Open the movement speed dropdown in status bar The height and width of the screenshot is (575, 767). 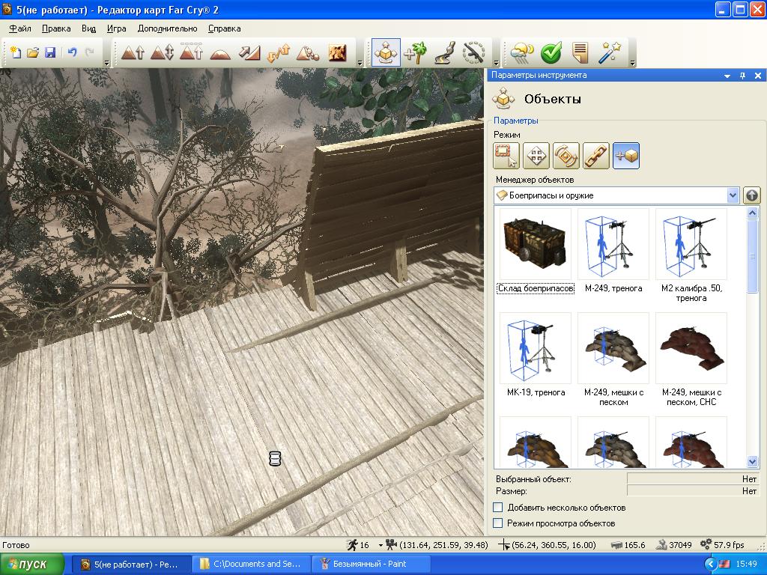[381, 545]
